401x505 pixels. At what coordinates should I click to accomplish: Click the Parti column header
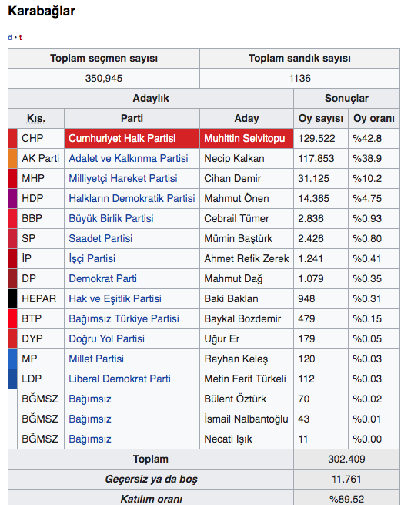click(132, 119)
